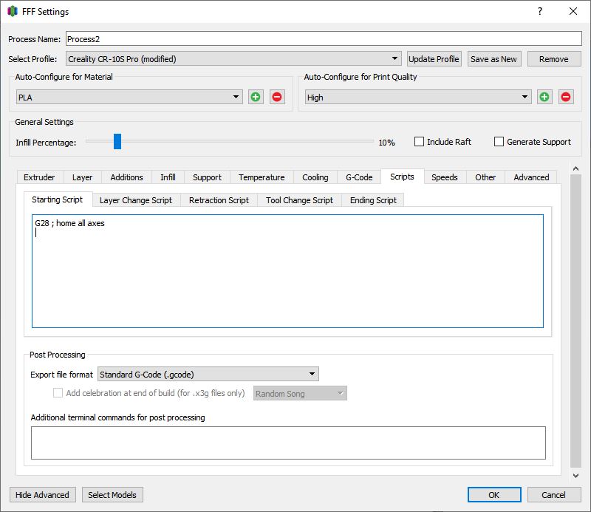This screenshot has width=591, height=512.
Task: Click the Save as New button
Action: (x=493, y=59)
